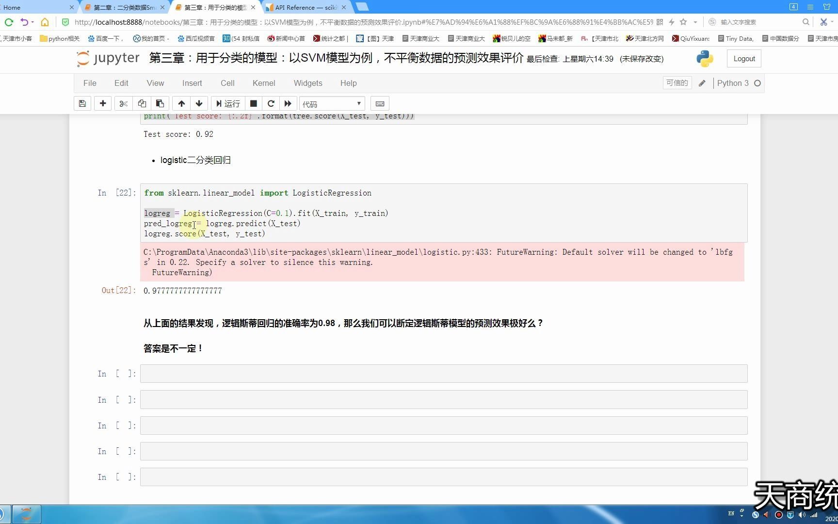Open the View menu

(155, 83)
